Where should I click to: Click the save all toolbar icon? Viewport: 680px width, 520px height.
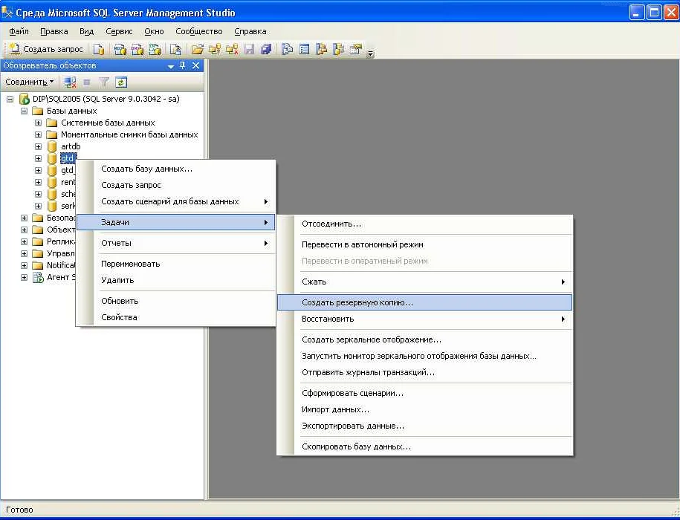click(x=266, y=49)
